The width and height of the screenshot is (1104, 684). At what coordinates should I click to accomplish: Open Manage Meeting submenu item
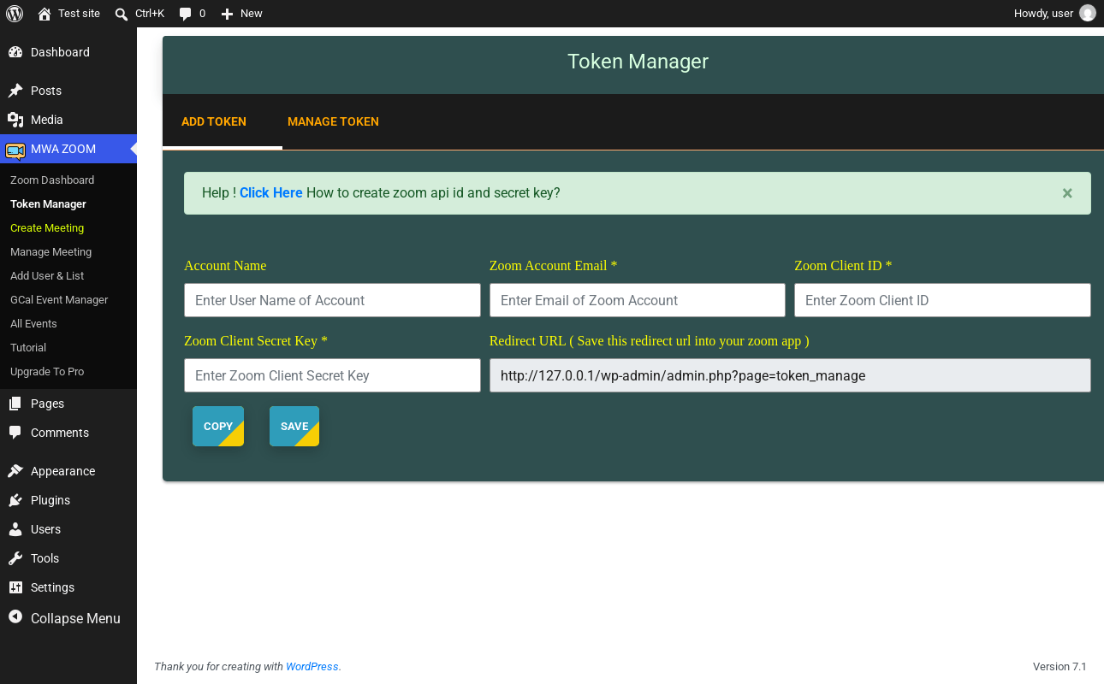[x=50, y=252]
